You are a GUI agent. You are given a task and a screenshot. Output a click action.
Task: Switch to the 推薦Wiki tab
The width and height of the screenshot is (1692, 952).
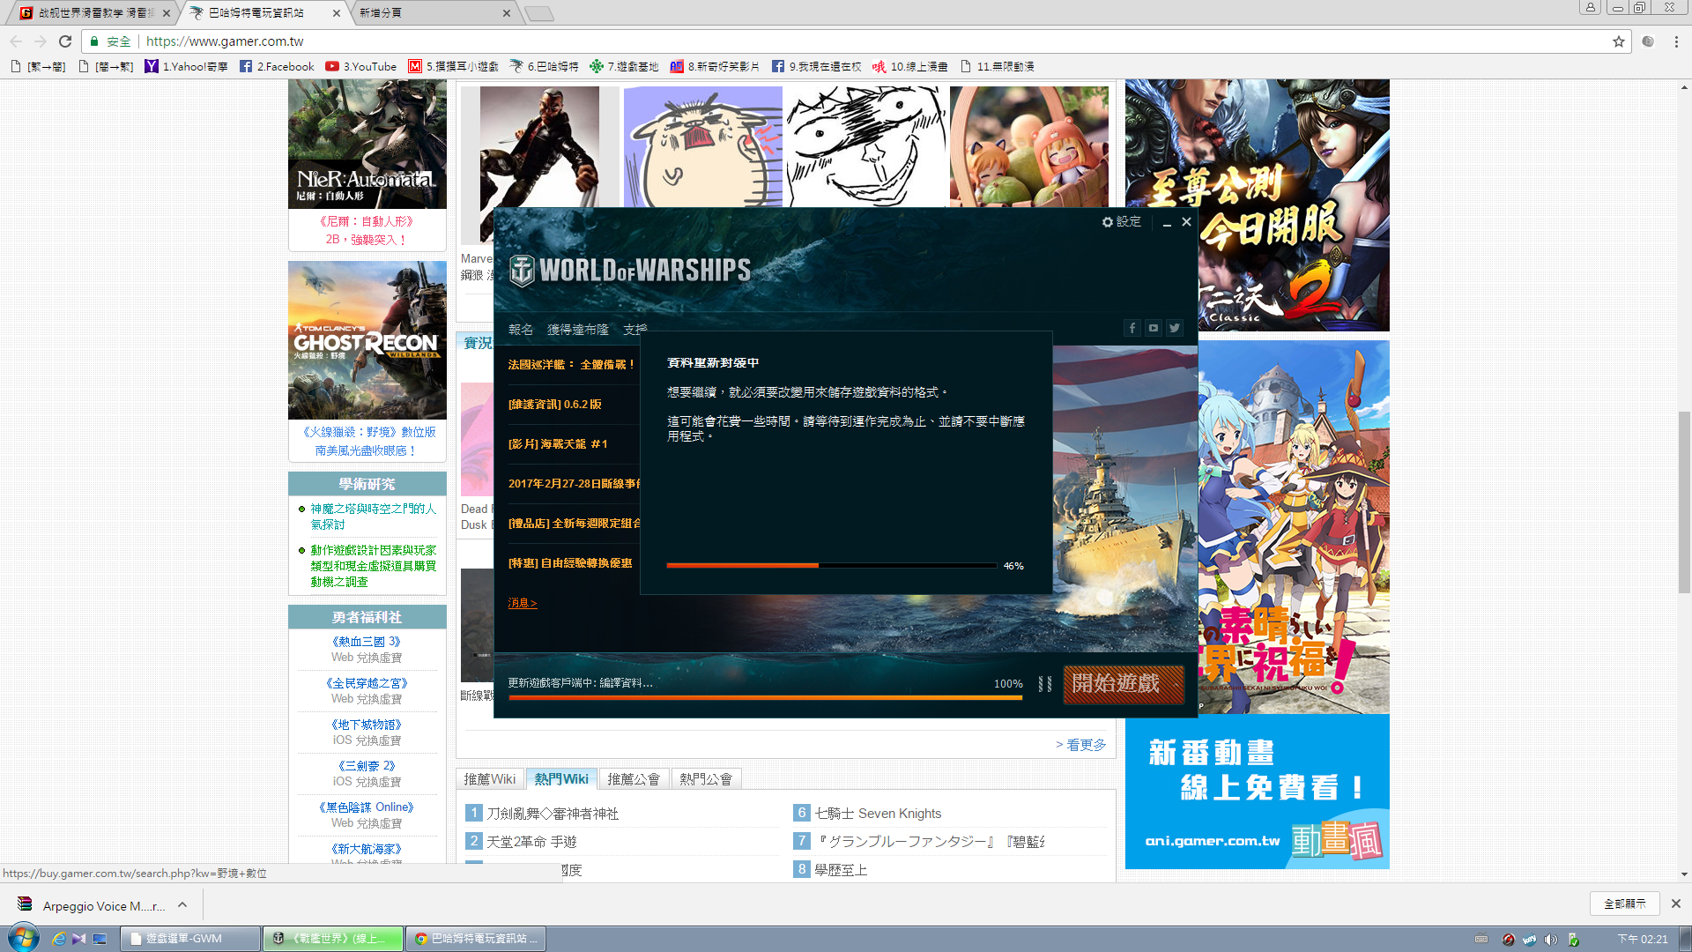[x=490, y=779]
